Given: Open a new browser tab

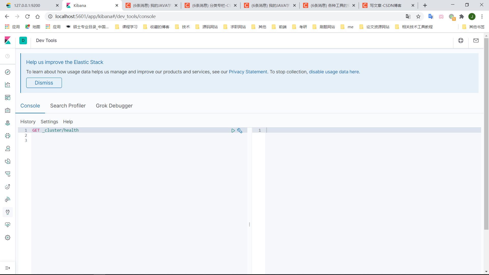Looking at the screenshot, I should tap(425, 5).
